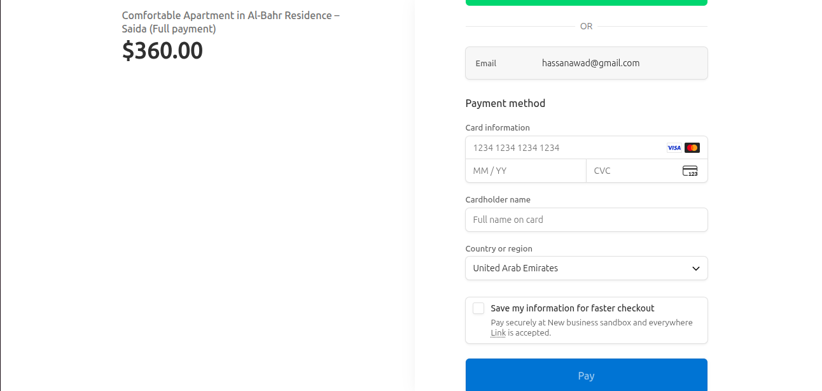The width and height of the screenshot is (822, 391).
Task: Click the Mastercard logo icon
Action: (692, 148)
